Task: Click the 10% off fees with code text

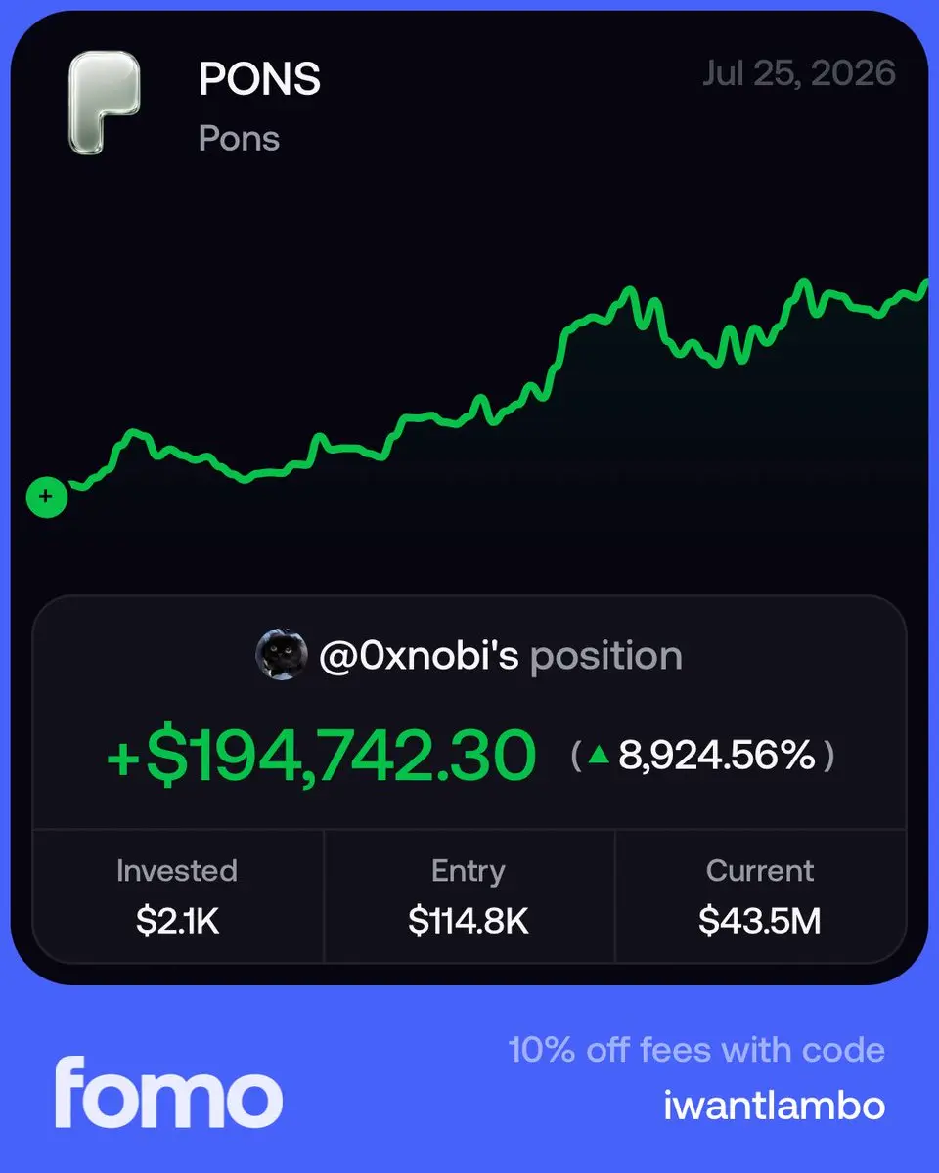Action: point(696,1051)
